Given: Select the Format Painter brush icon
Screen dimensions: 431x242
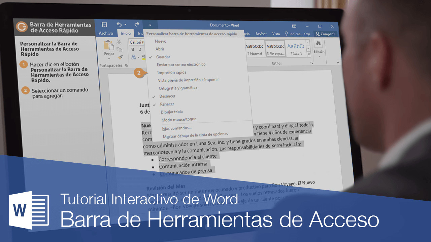Looking at the screenshot, I should [x=120, y=57].
